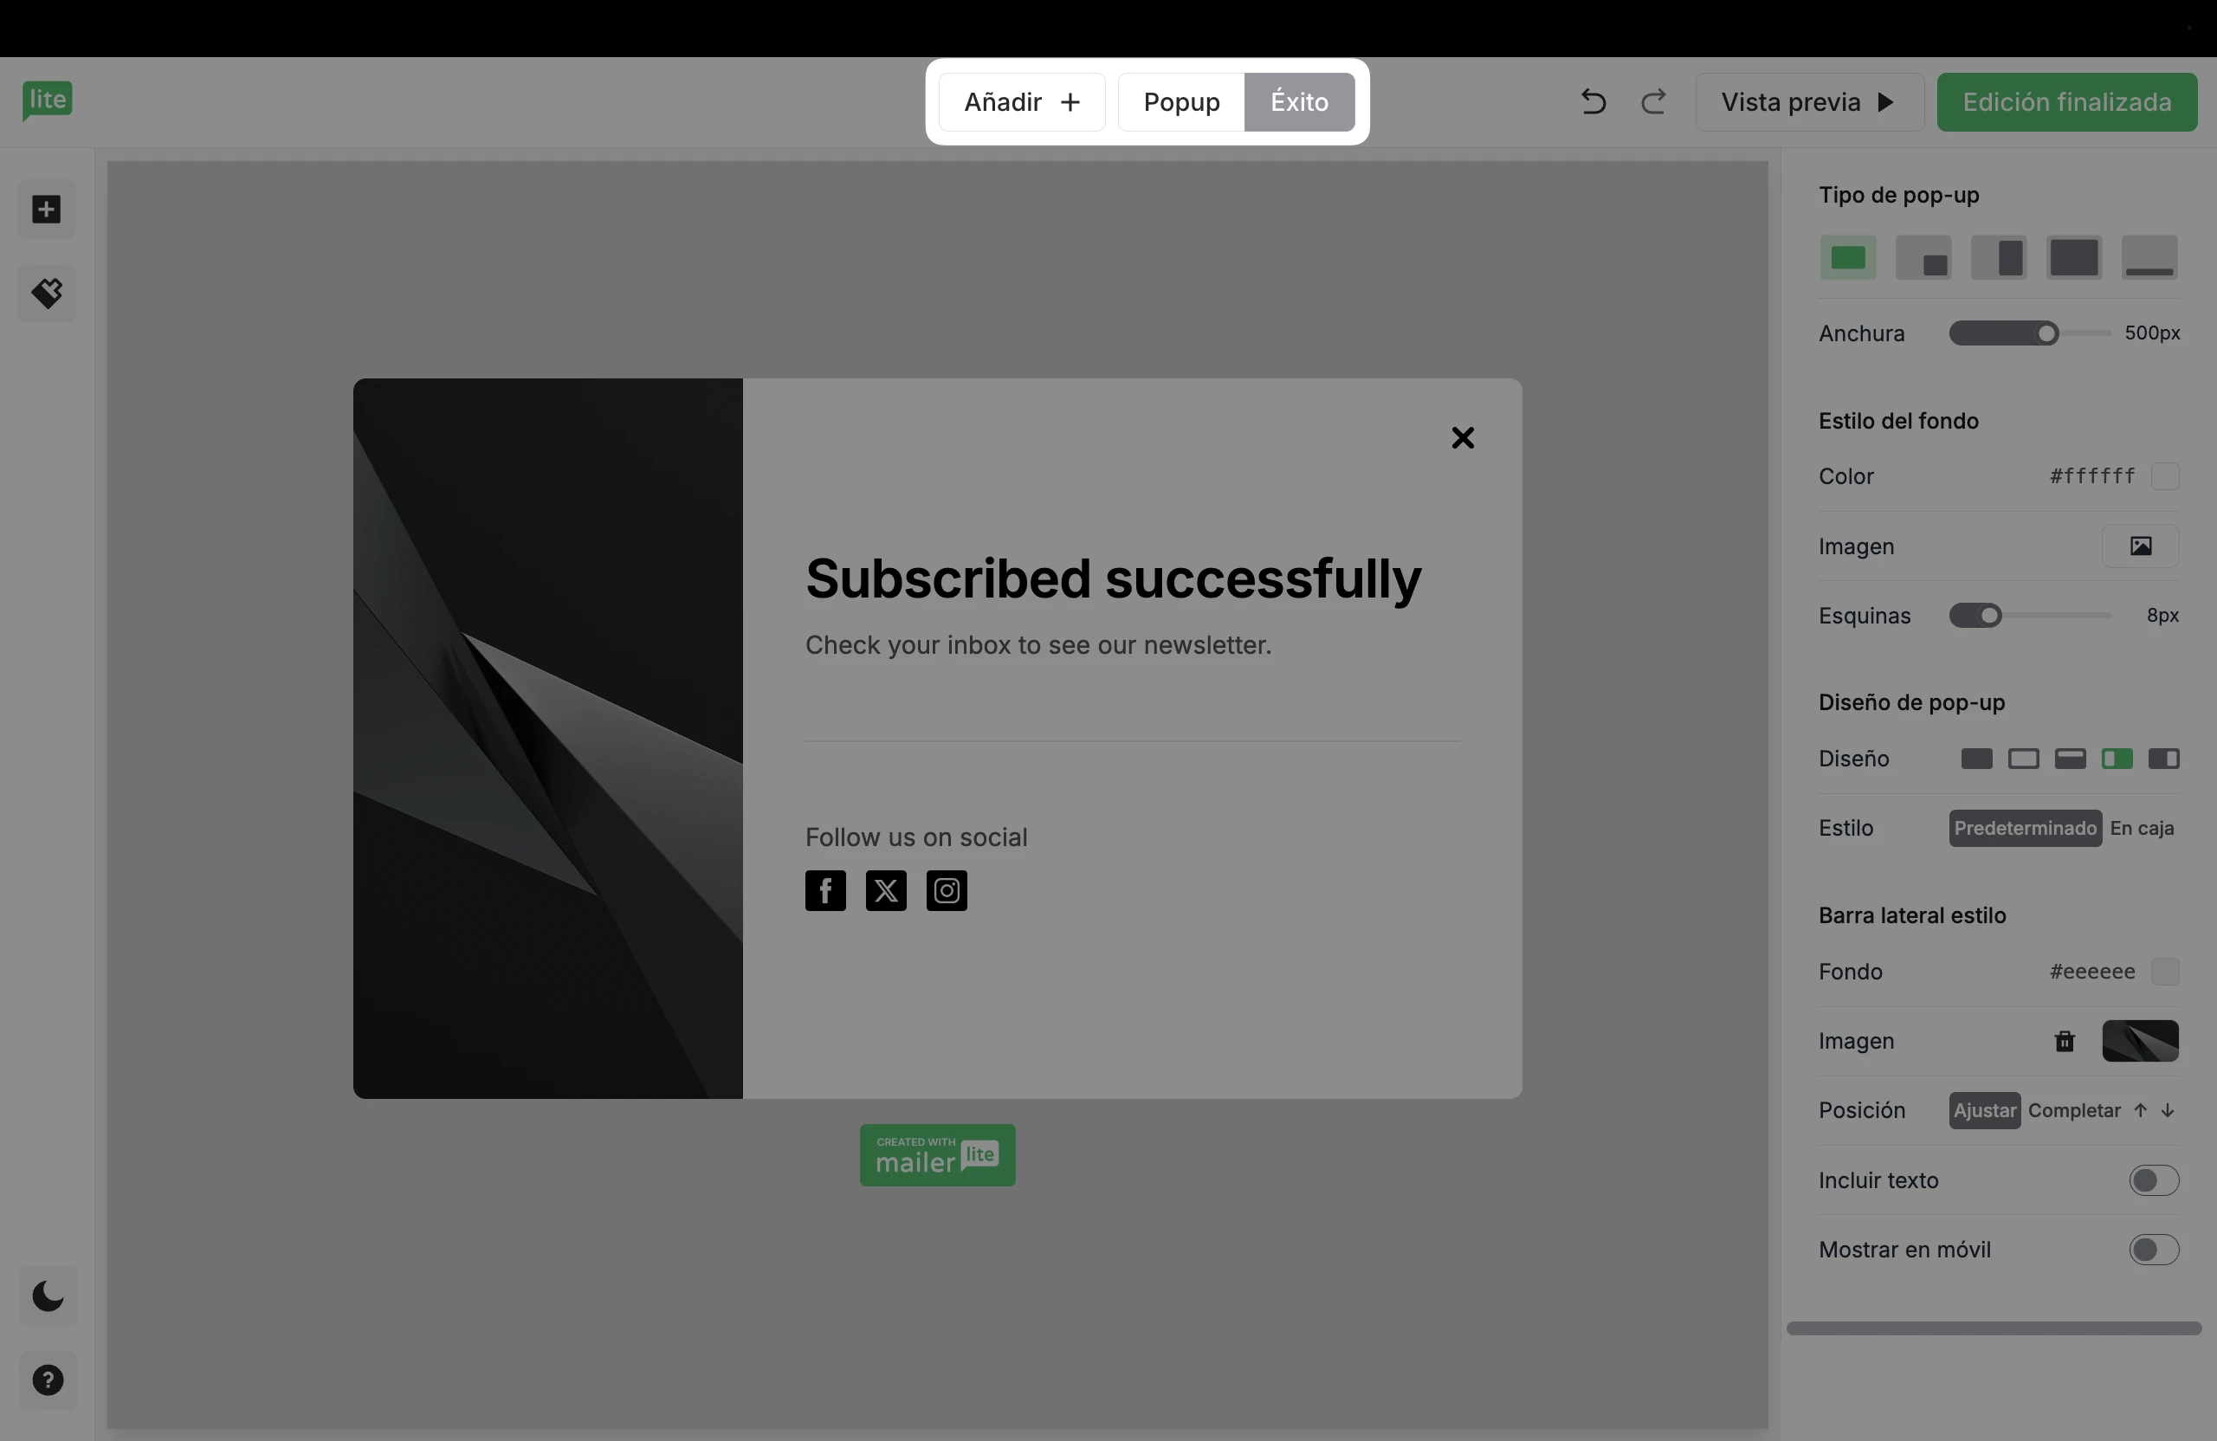Open the help question mark icon

point(47,1380)
